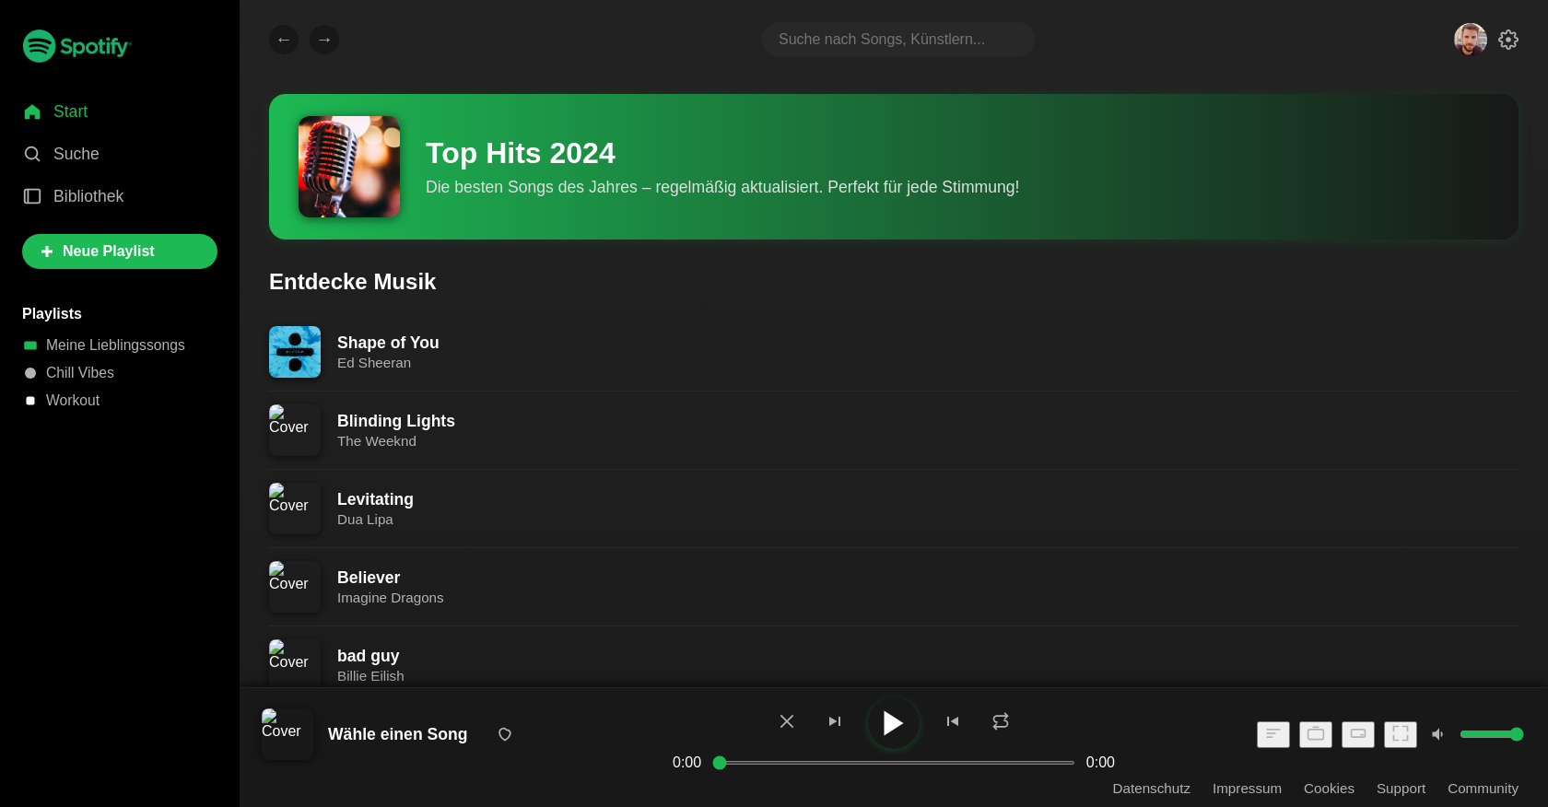
Task: Mute audio with the speaker icon
Action: (1437, 734)
